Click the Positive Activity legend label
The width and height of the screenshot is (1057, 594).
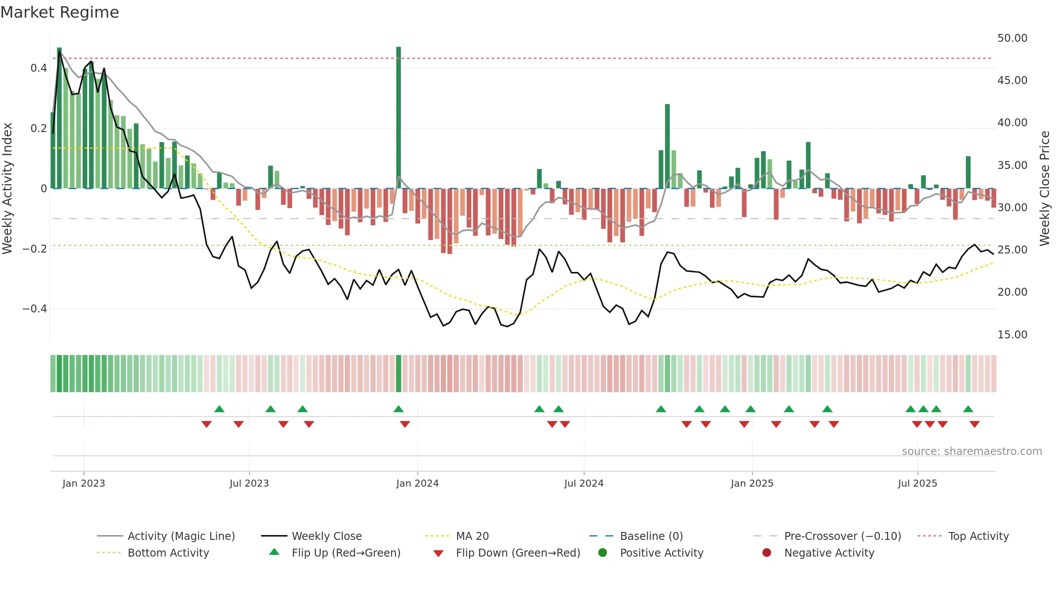pos(662,553)
